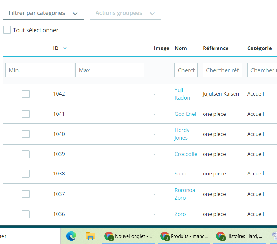277x244 pixels.
Task: Click the Min. ID filter field
Action: (x=40, y=70)
